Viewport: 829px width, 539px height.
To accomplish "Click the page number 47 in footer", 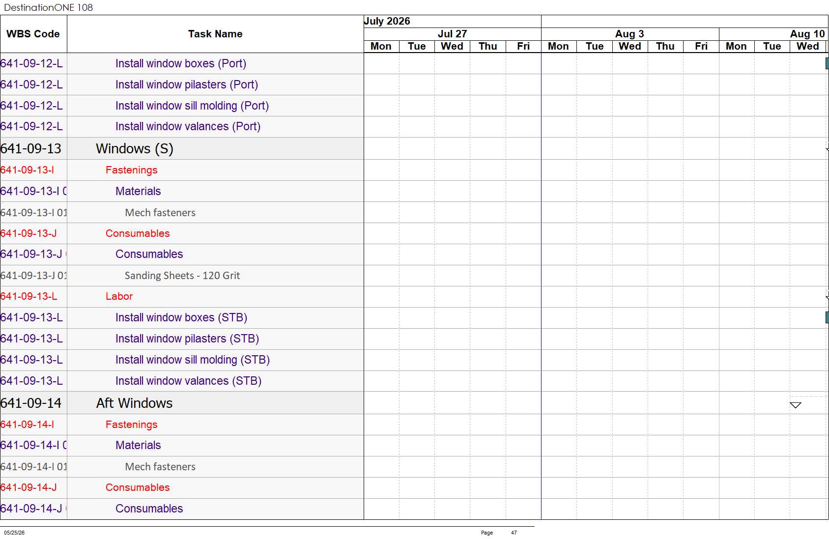I will click(x=514, y=533).
